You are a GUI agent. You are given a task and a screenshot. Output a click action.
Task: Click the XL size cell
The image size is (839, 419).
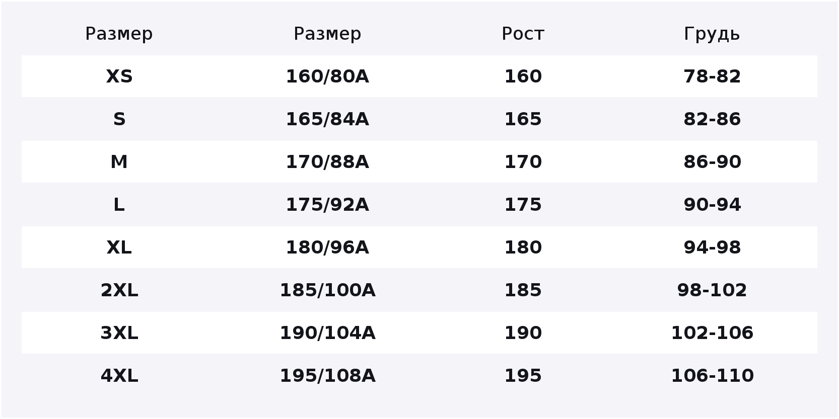tap(119, 247)
